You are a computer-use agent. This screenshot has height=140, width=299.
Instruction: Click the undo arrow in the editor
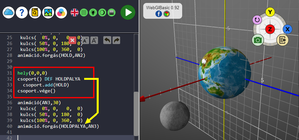(x=107, y=40)
